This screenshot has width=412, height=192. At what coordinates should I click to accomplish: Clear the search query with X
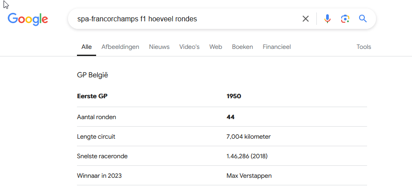point(306,19)
